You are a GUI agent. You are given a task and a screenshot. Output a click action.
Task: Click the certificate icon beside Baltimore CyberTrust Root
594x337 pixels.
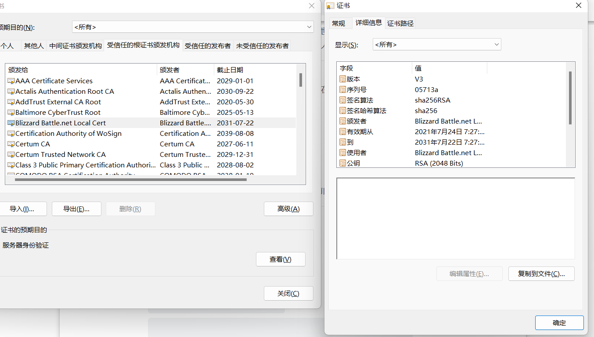point(11,113)
